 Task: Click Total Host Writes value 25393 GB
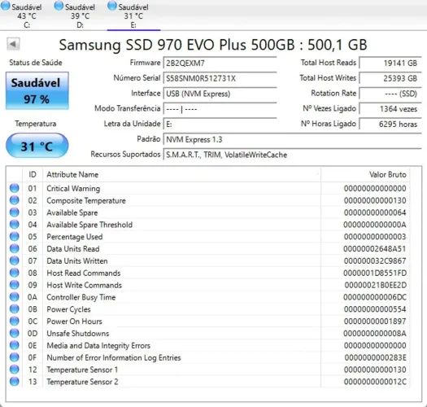[390, 78]
